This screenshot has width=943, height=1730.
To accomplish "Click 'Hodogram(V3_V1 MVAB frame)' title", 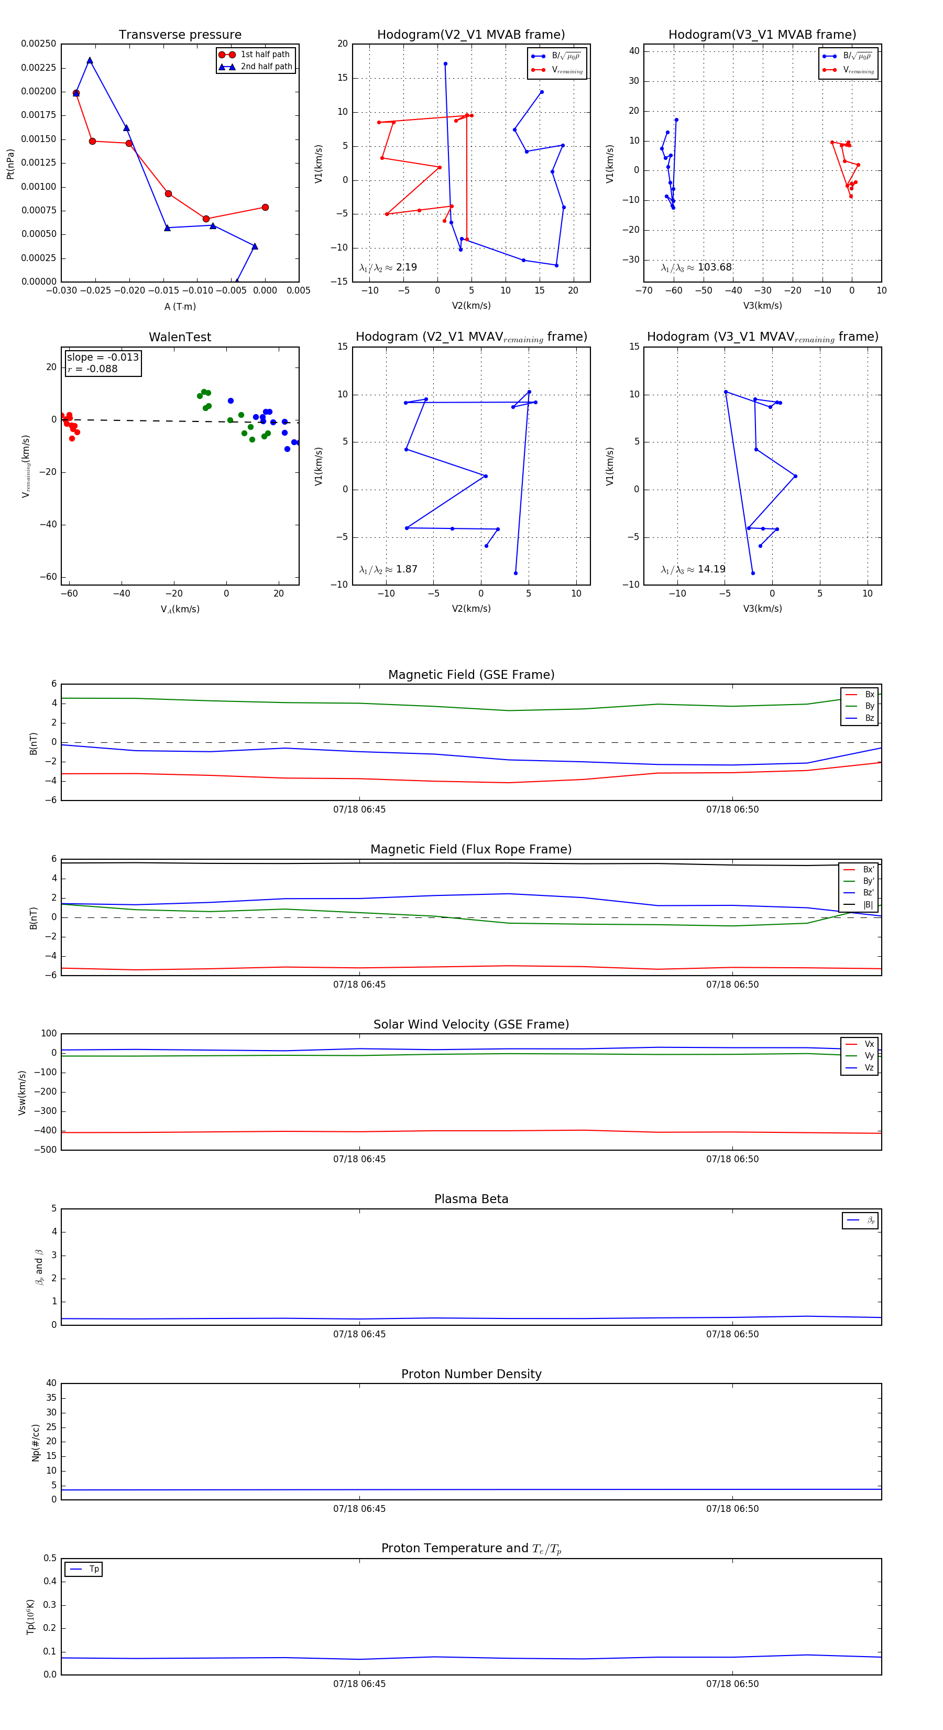I will pyautogui.click(x=762, y=35).
